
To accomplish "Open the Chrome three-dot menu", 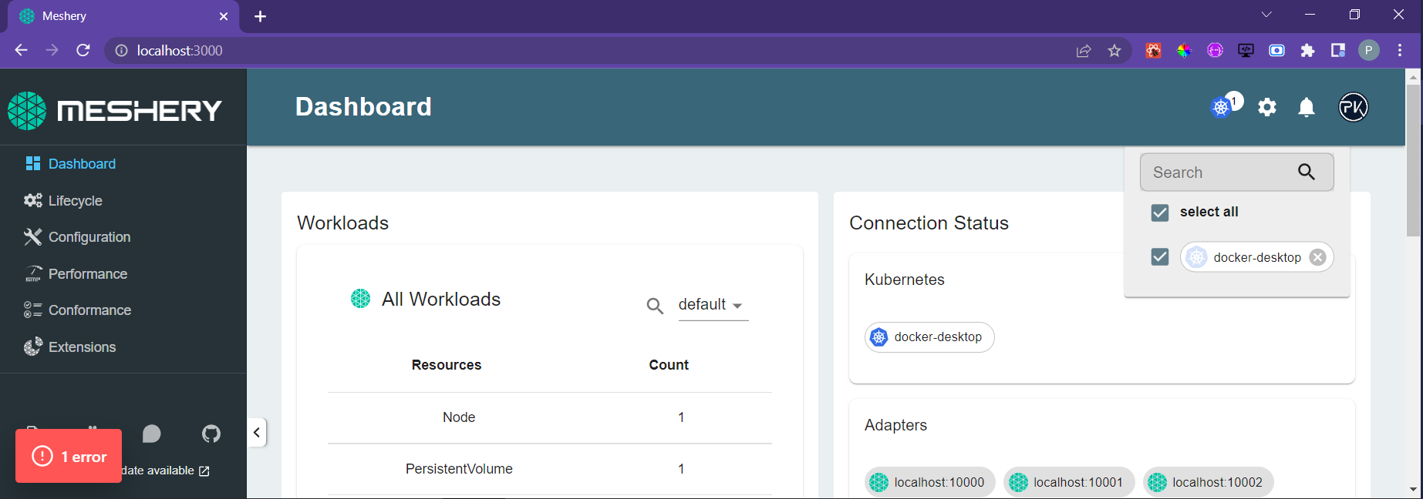I will pos(1400,51).
